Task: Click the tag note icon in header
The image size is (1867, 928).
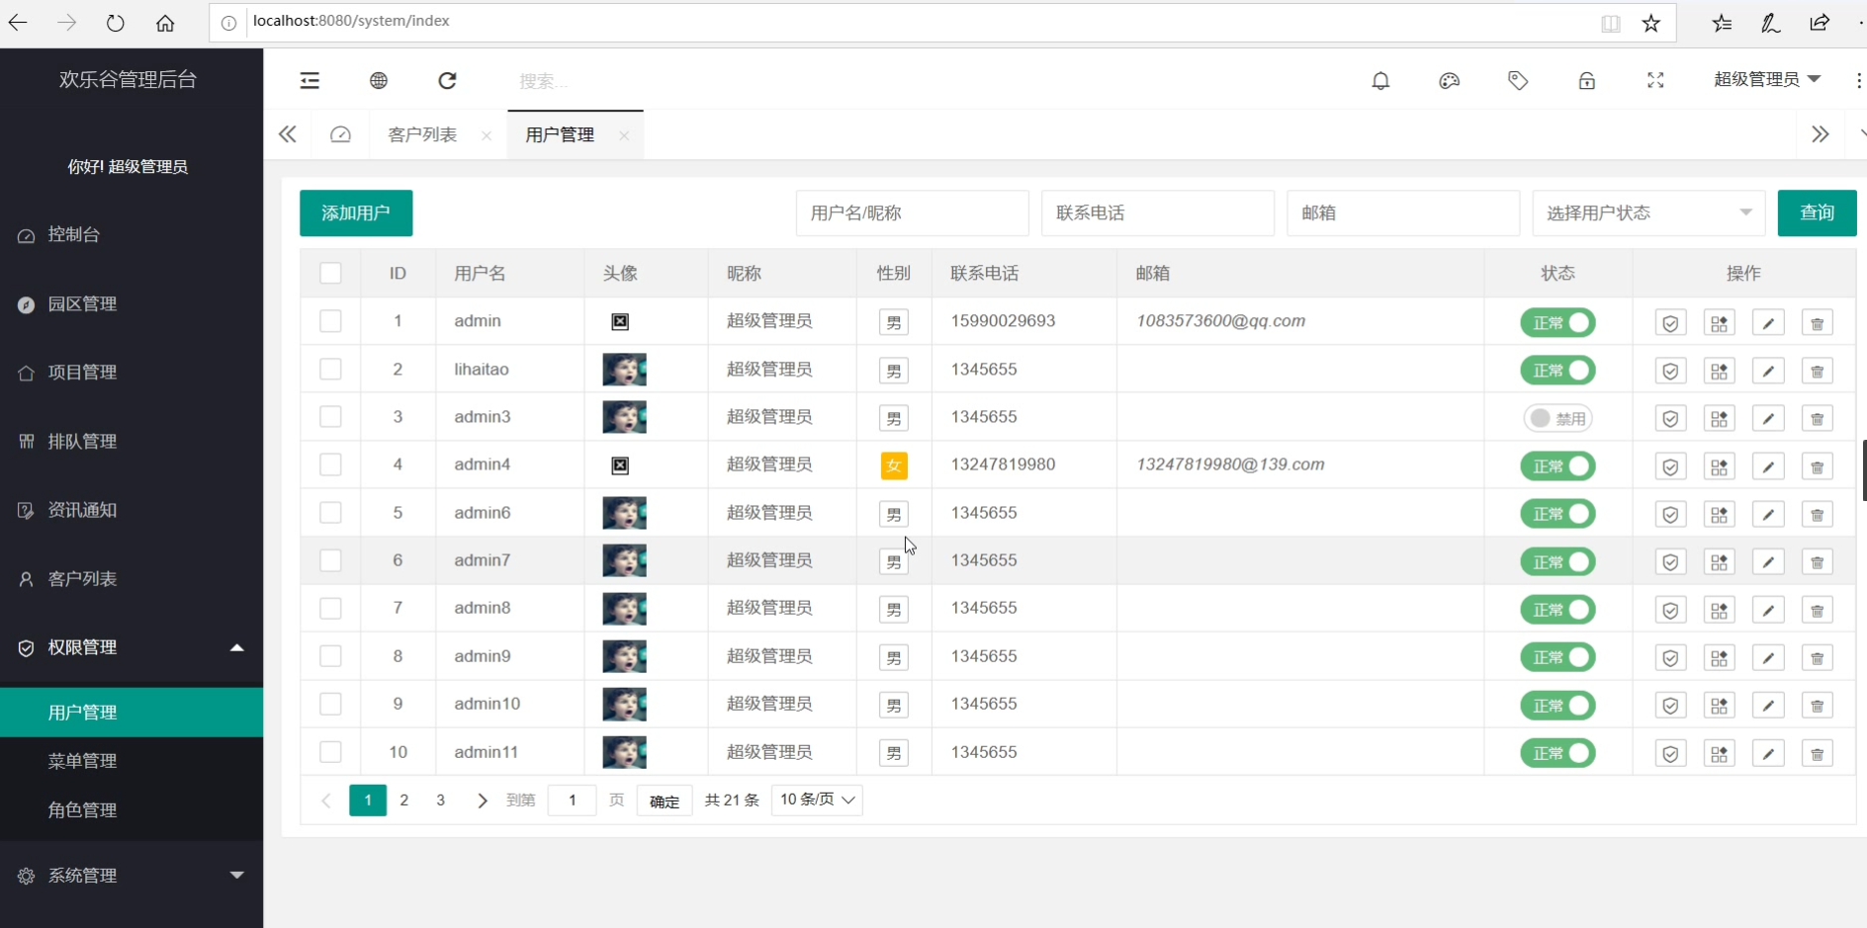Action: (1518, 81)
